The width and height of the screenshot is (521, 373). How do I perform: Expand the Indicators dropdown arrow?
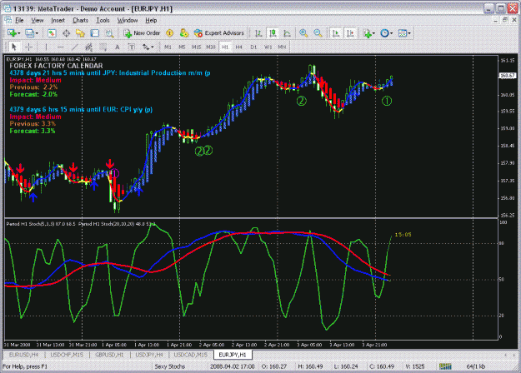click(373, 33)
